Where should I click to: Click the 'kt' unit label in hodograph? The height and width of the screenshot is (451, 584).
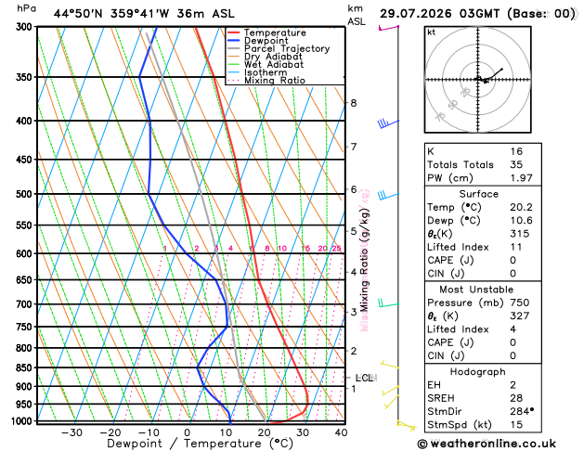[432, 32]
